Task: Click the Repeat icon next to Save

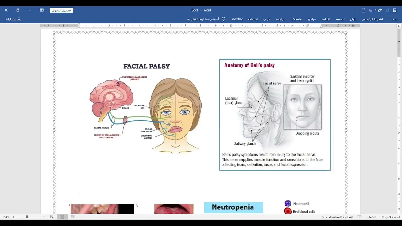Action: [387, 10]
